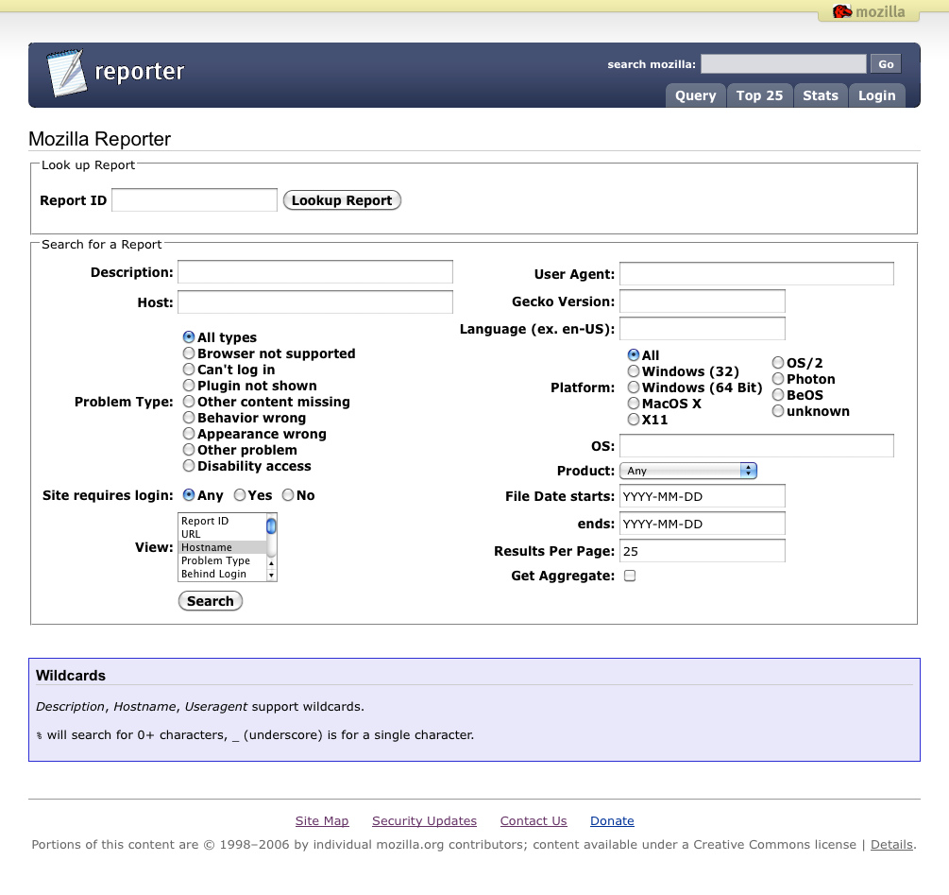The width and height of the screenshot is (949, 895).
Task: Click the Results Per Page field
Action: (x=702, y=551)
